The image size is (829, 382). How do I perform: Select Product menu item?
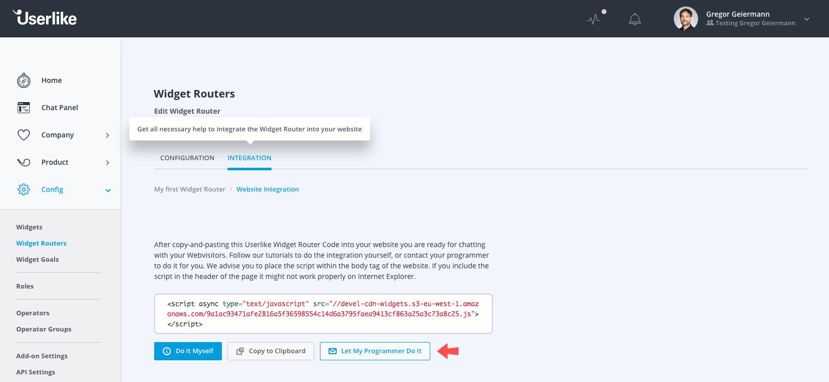pyautogui.click(x=55, y=162)
